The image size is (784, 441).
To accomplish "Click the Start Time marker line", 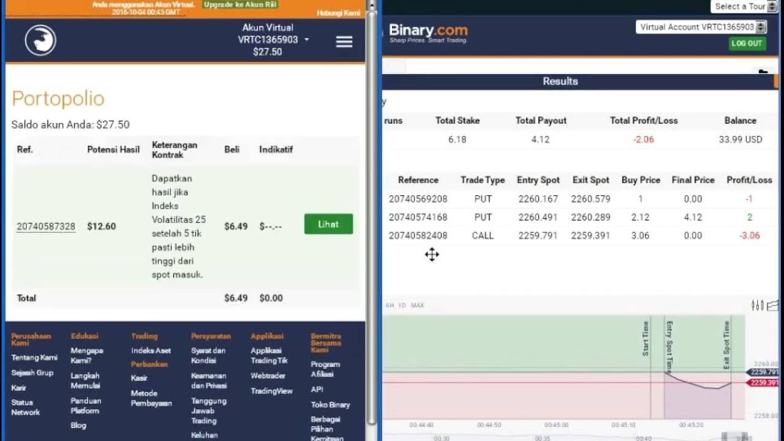I will [x=650, y=367].
